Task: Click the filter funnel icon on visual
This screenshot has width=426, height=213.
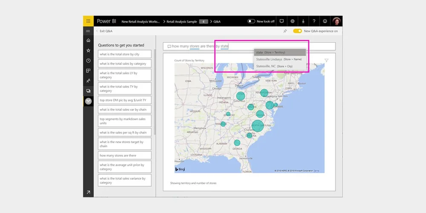Action: click(x=327, y=60)
